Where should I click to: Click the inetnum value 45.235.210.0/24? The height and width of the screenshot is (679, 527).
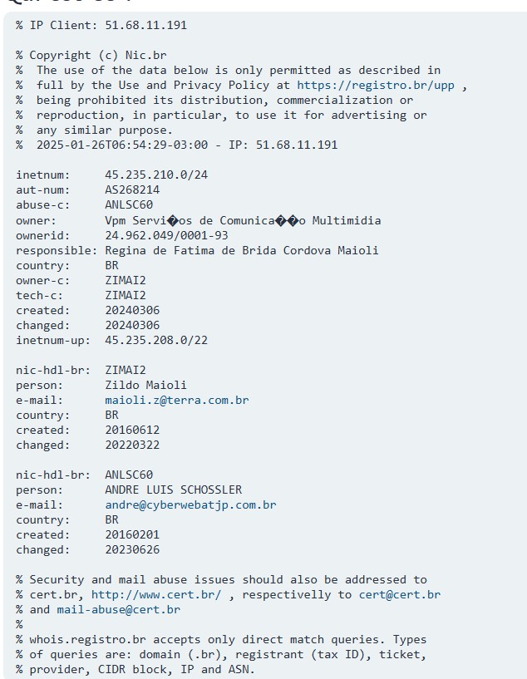click(156, 175)
